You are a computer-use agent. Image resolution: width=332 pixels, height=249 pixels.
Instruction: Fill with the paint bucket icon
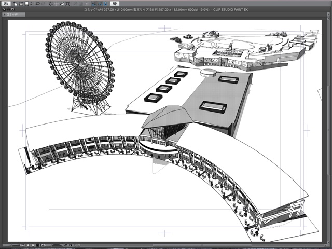click(x=62, y=4)
